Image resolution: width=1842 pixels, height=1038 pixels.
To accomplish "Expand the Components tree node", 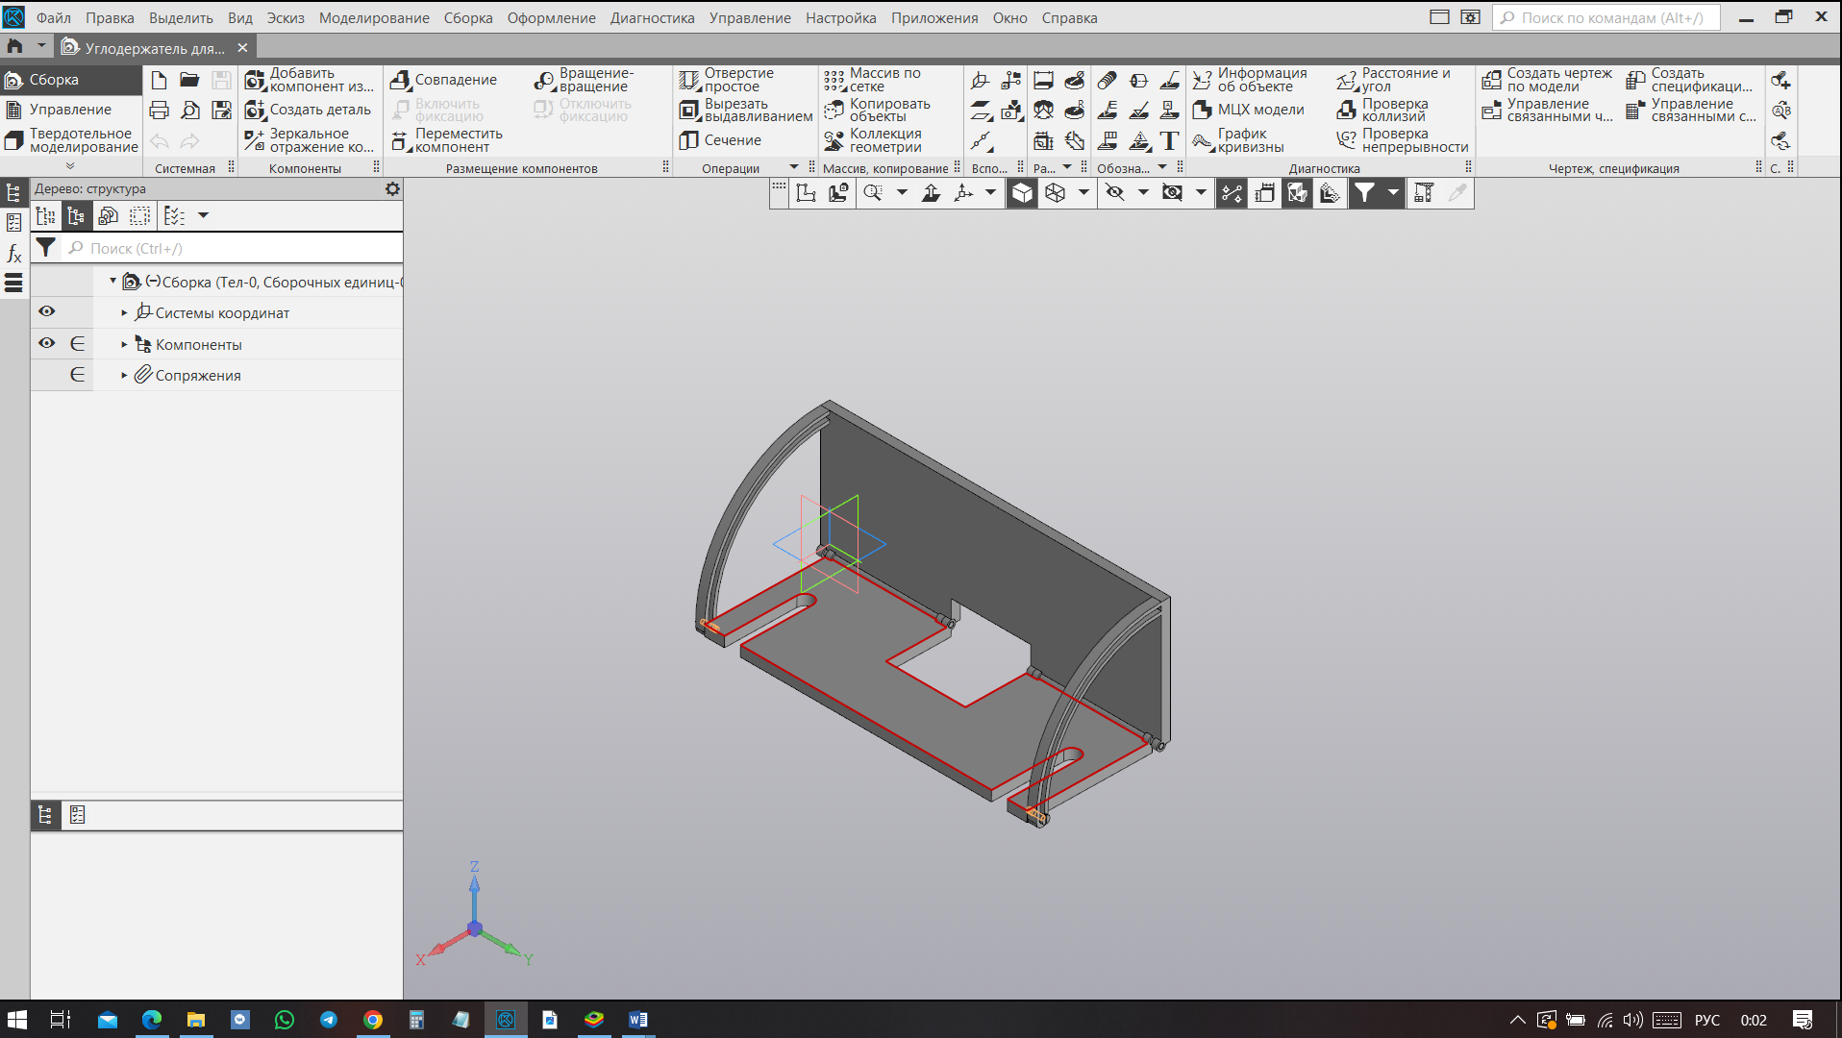I will tap(124, 344).
